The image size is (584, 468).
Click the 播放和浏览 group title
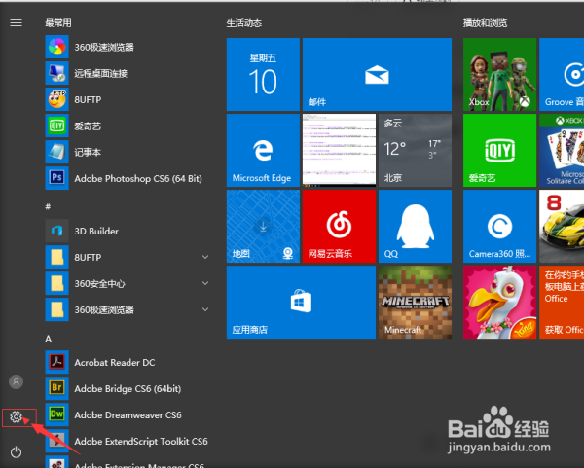tap(485, 23)
